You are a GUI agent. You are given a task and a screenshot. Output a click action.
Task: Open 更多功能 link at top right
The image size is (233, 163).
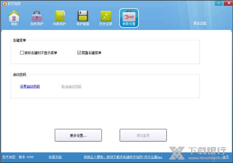click(x=200, y=23)
